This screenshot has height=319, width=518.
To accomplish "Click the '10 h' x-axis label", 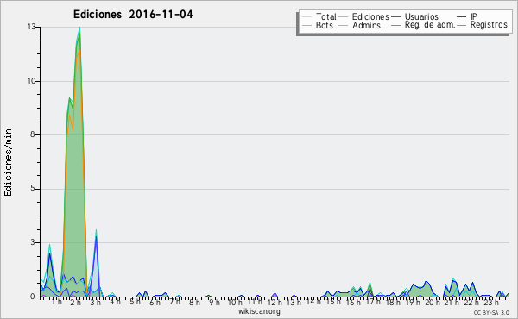I will [235, 302].
